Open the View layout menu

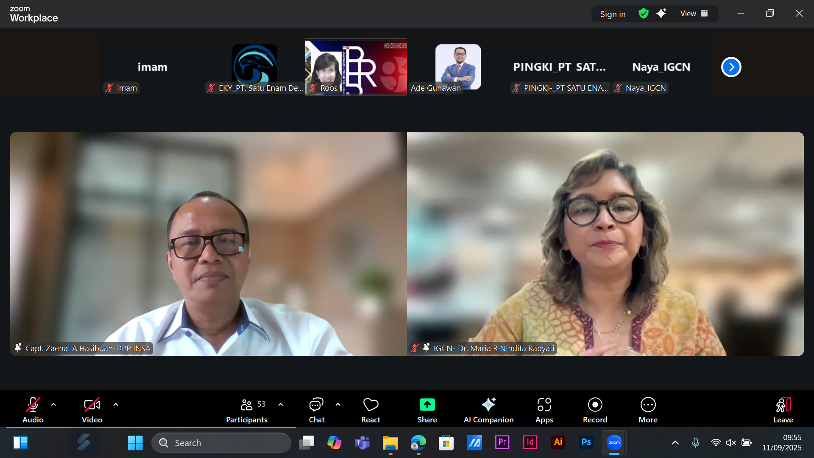694,14
